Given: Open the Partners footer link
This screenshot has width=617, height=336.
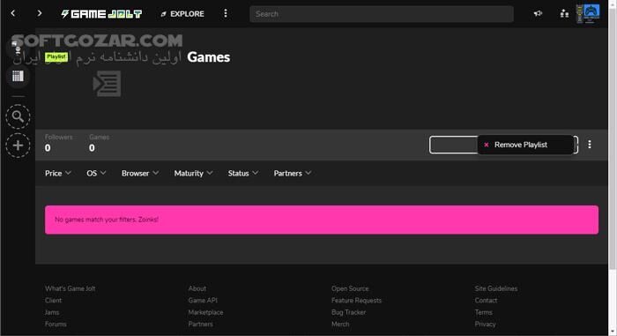Looking at the screenshot, I should click(x=200, y=324).
